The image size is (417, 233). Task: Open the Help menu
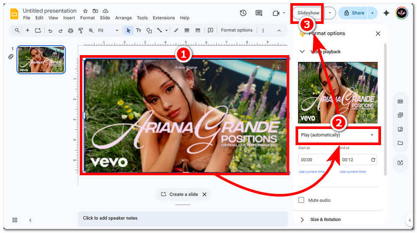185,18
